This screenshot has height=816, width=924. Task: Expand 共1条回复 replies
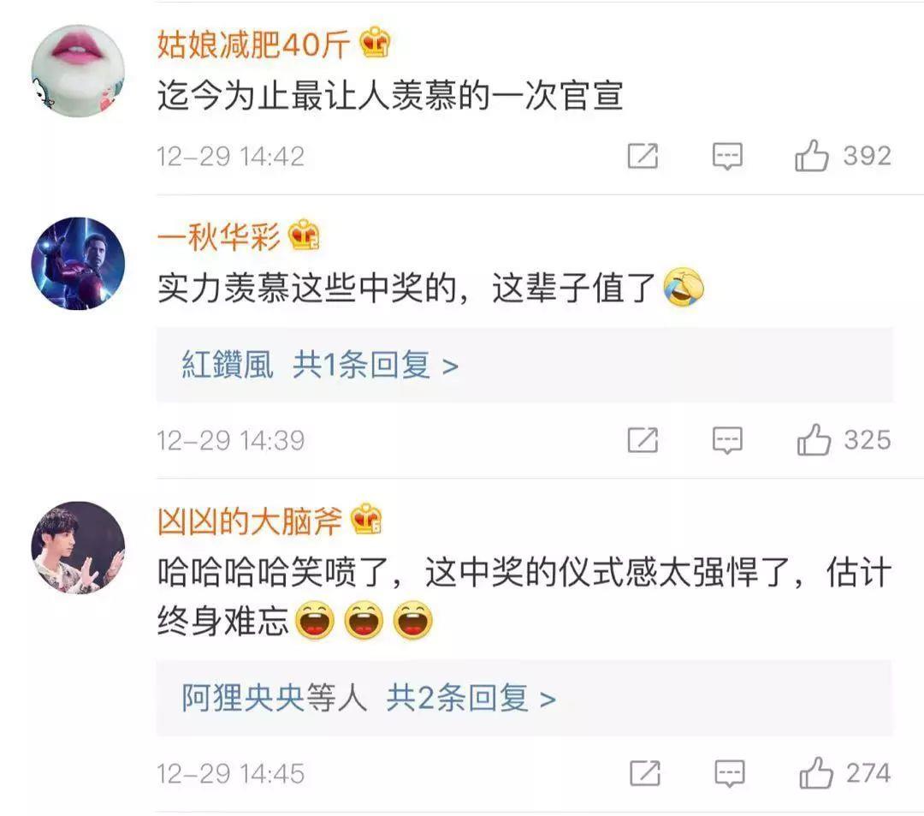point(376,365)
